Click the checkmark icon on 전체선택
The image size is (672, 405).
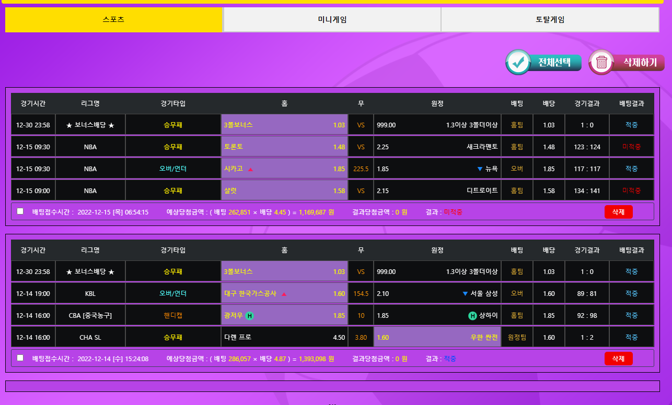pos(518,63)
